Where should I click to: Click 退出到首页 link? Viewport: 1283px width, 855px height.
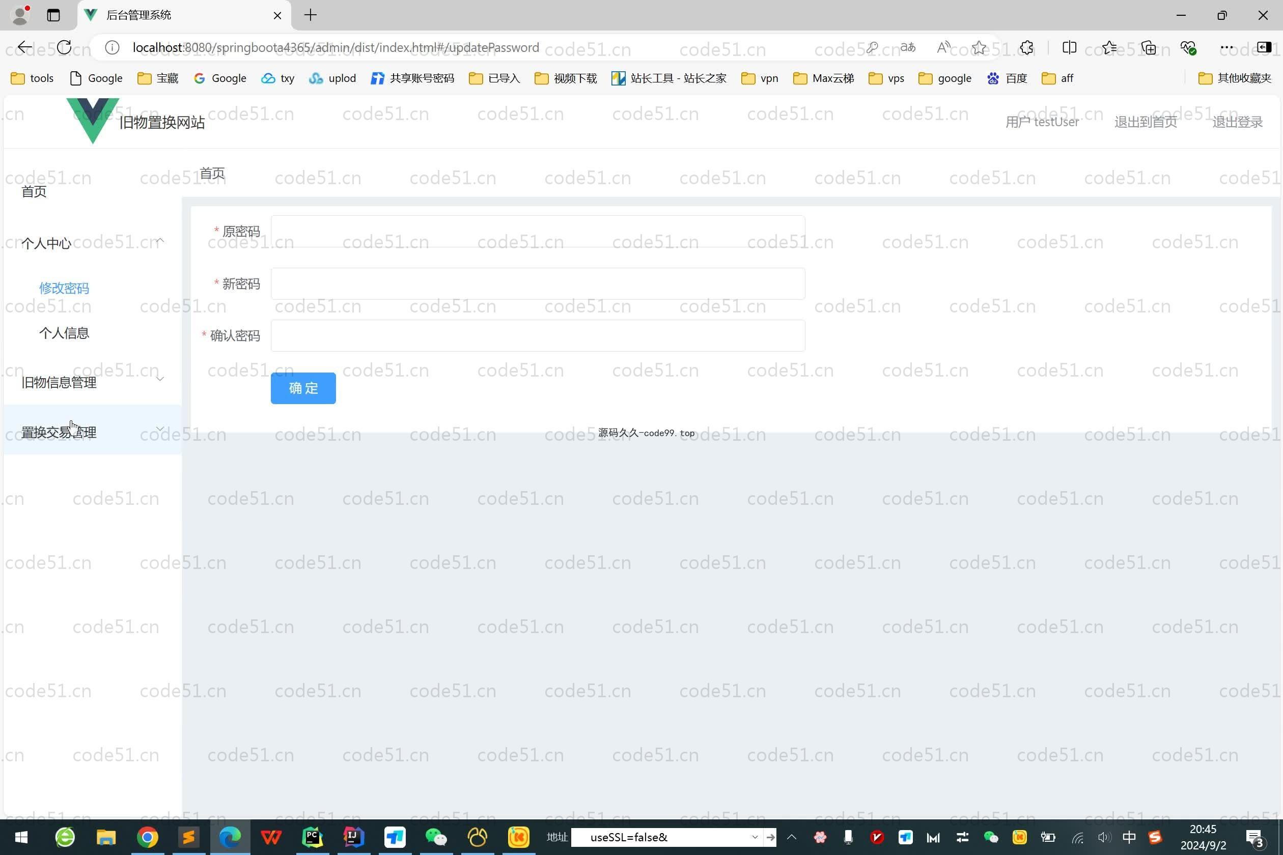tap(1146, 122)
